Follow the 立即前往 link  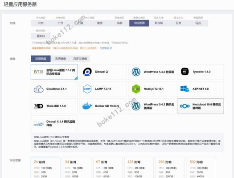(x=106, y=48)
